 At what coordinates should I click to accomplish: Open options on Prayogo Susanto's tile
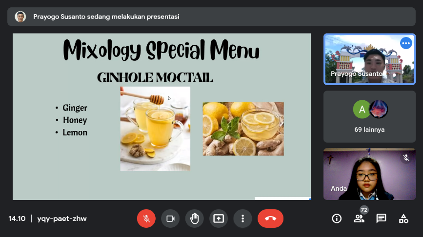(x=406, y=43)
